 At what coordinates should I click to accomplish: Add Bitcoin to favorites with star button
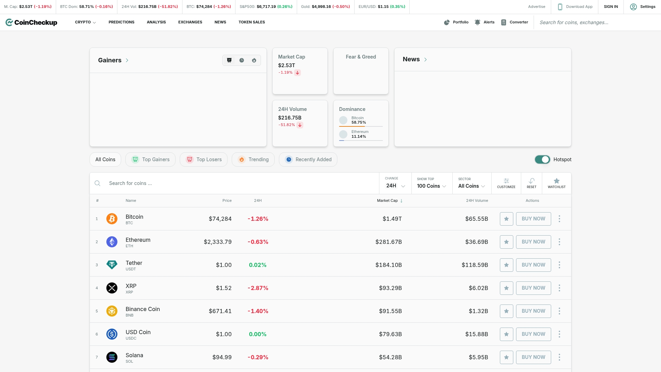pyautogui.click(x=506, y=219)
